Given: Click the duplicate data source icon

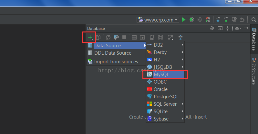Looking at the screenshot, I should [x=98, y=37].
